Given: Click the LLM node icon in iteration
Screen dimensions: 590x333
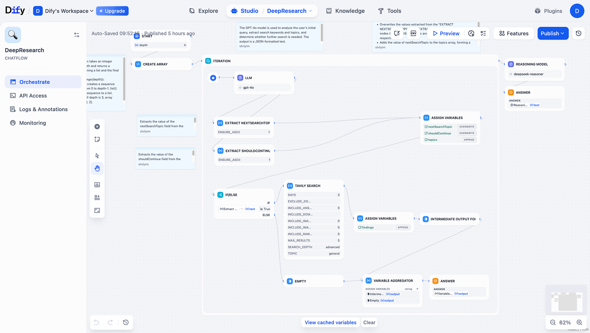Looking at the screenshot, I should click(x=240, y=78).
